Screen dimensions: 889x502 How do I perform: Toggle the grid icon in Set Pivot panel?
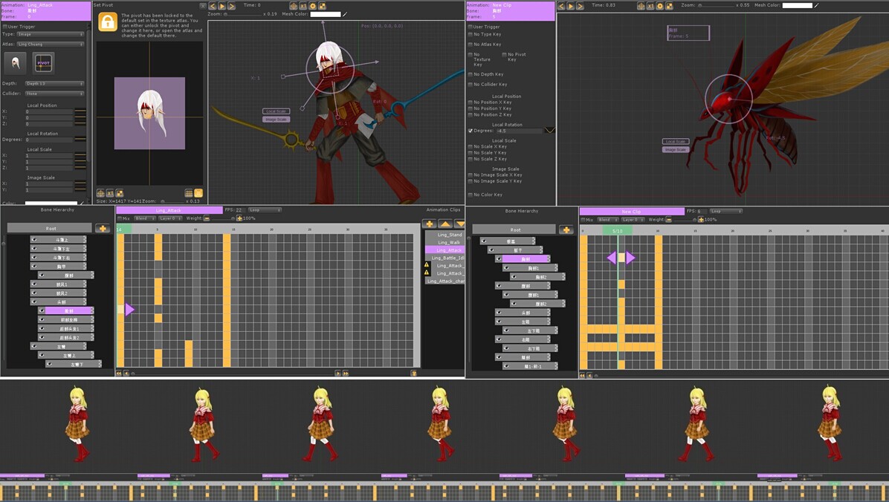click(189, 193)
